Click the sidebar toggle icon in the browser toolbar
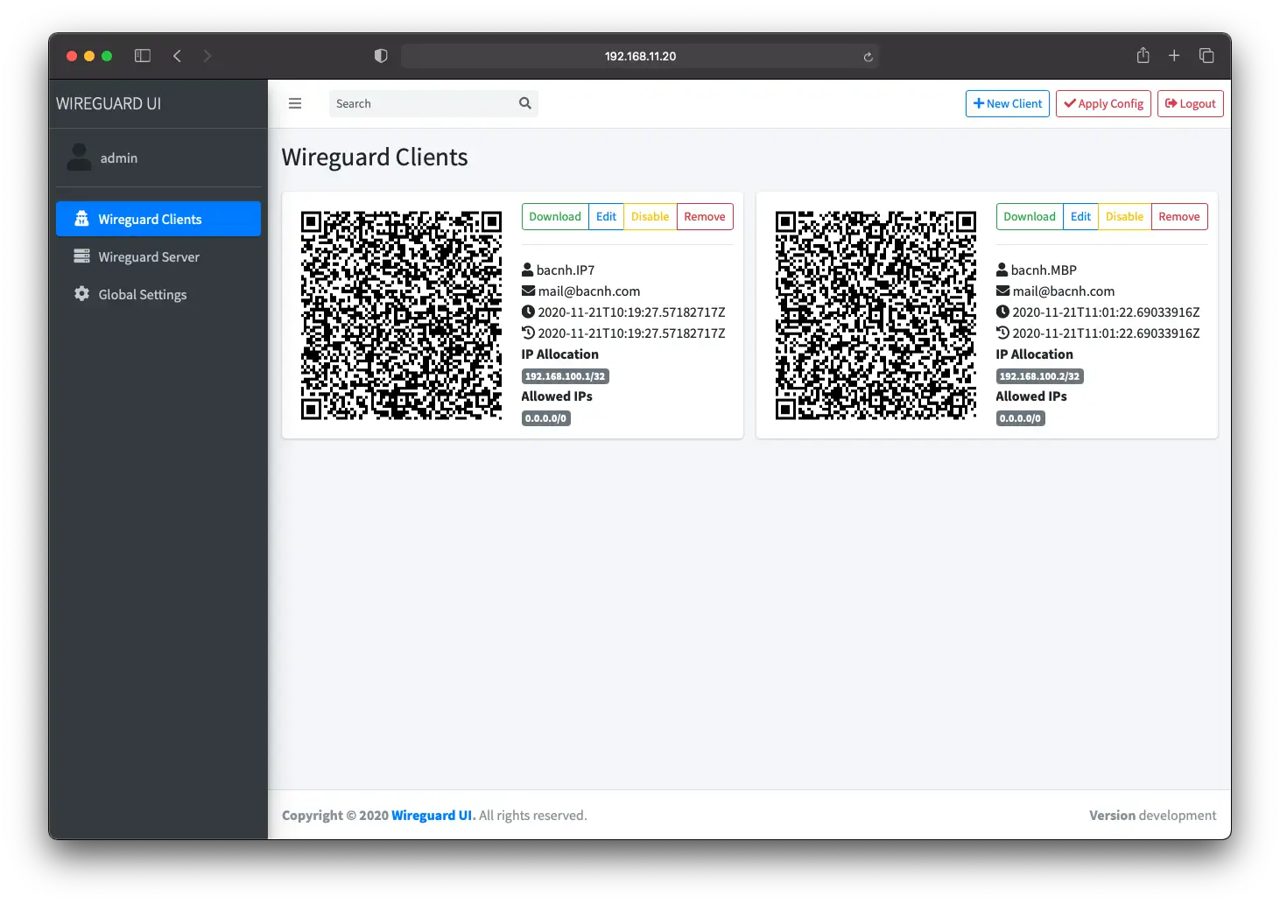This screenshot has height=904, width=1280. [142, 55]
